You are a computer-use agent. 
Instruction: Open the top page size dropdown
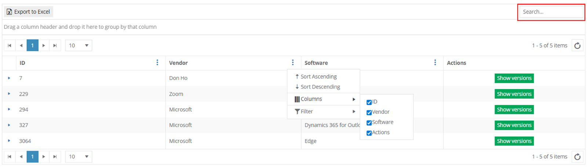point(79,46)
